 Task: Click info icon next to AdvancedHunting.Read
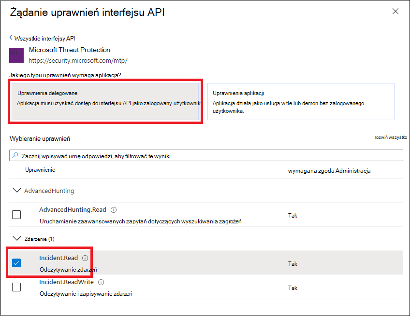tap(114, 210)
